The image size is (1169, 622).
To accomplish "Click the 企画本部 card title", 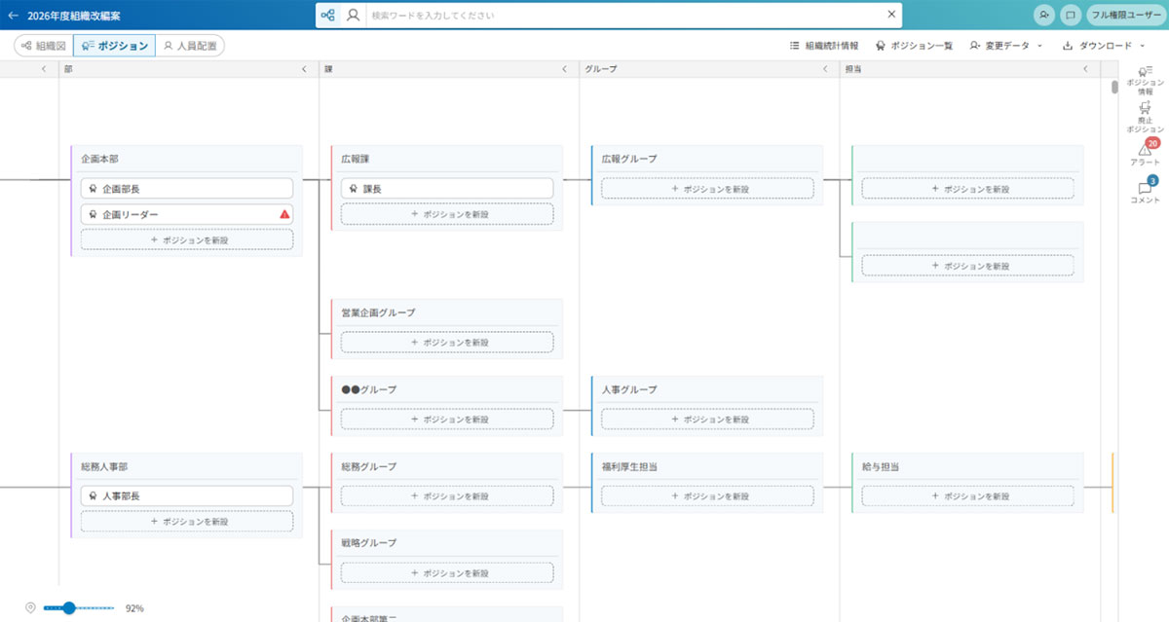I will click(x=99, y=159).
